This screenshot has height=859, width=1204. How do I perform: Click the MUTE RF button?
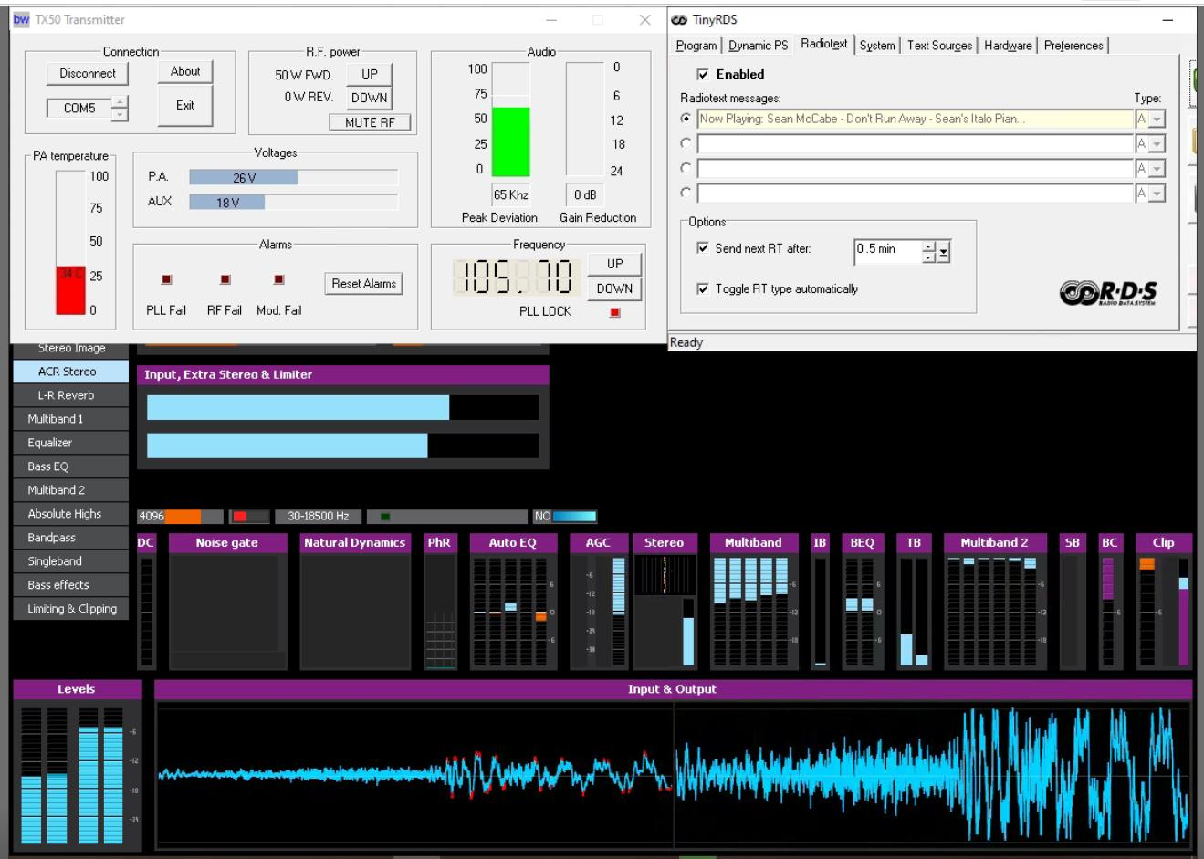pyautogui.click(x=370, y=122)
